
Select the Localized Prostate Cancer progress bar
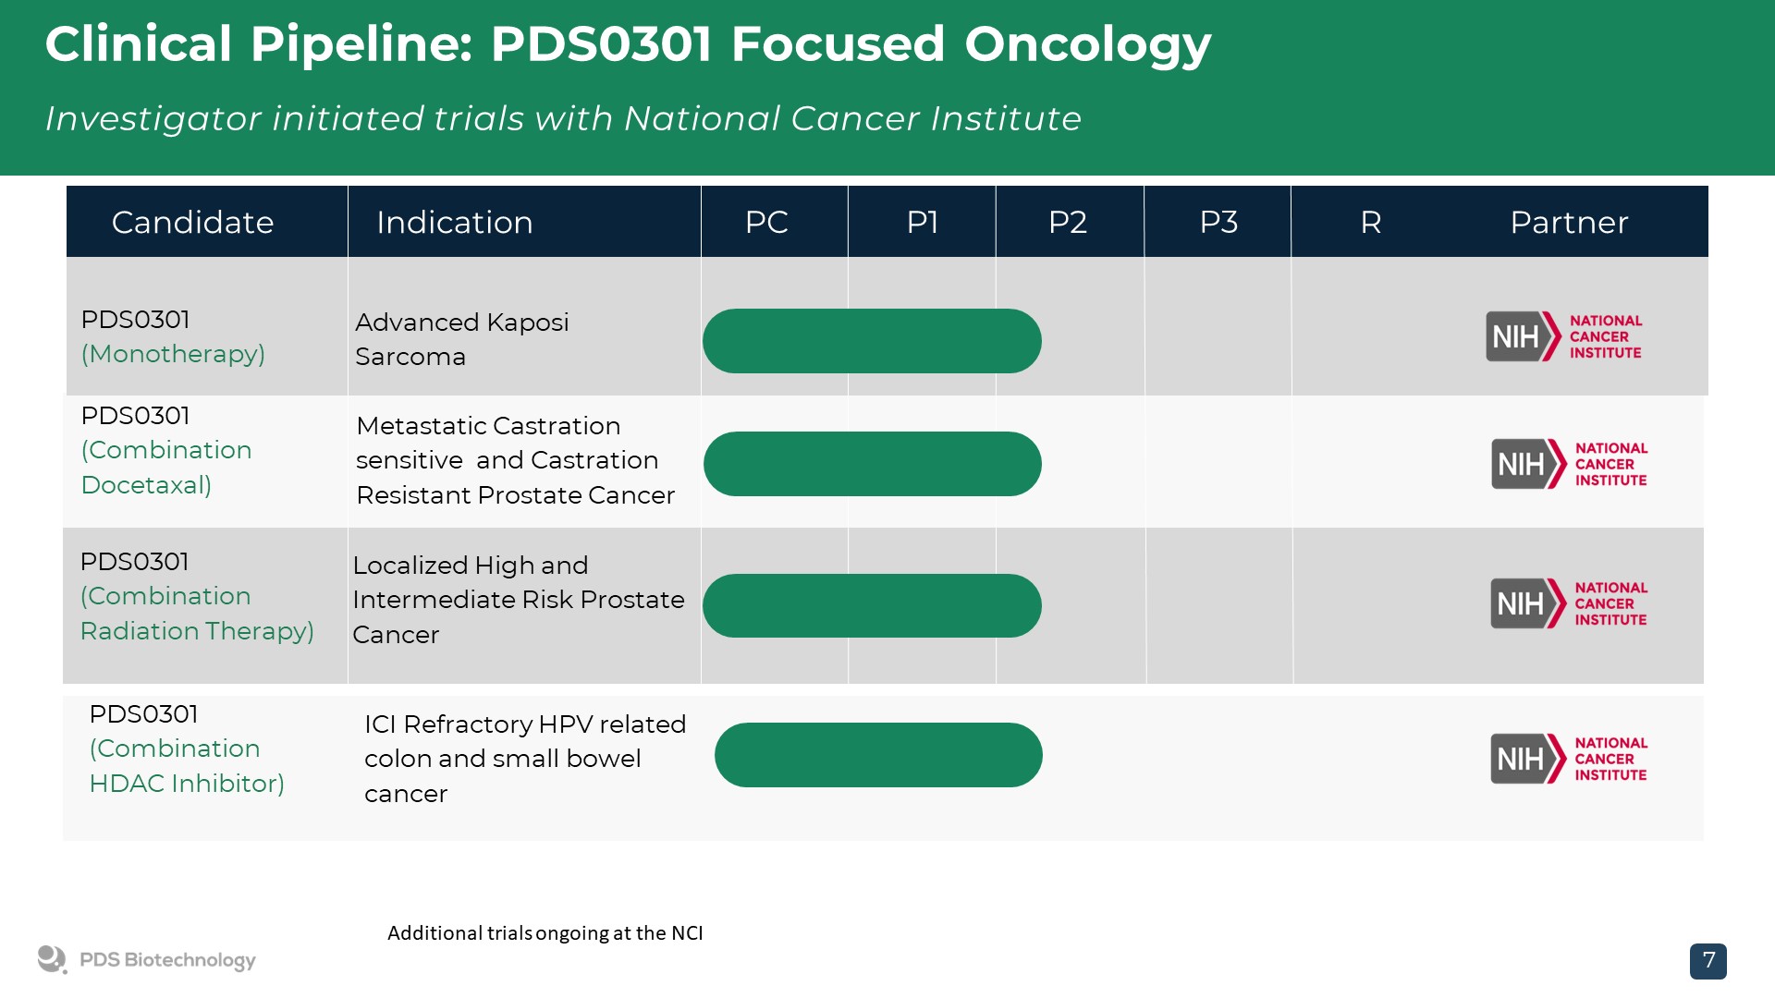click(872, 605)
